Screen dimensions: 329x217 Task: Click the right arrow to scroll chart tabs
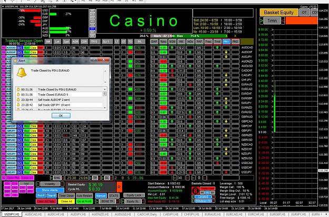[x=327, y=214]
